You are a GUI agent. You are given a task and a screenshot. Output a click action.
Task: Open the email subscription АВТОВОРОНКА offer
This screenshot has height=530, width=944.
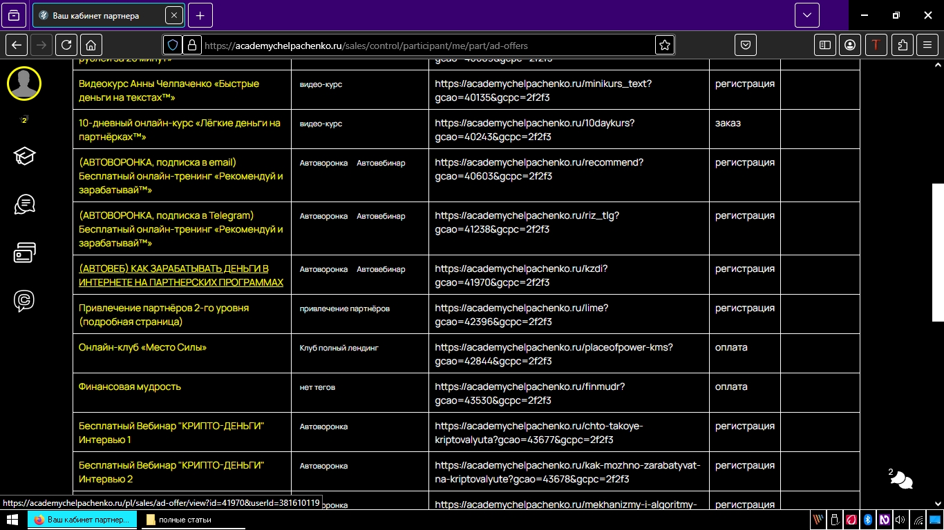click(181, 176)
